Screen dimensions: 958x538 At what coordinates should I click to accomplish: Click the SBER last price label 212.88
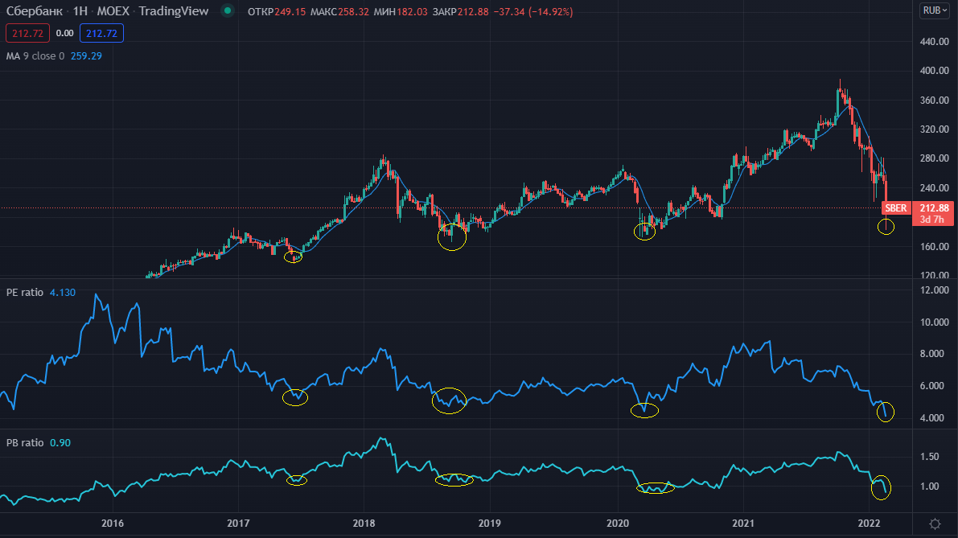[933, 208]
